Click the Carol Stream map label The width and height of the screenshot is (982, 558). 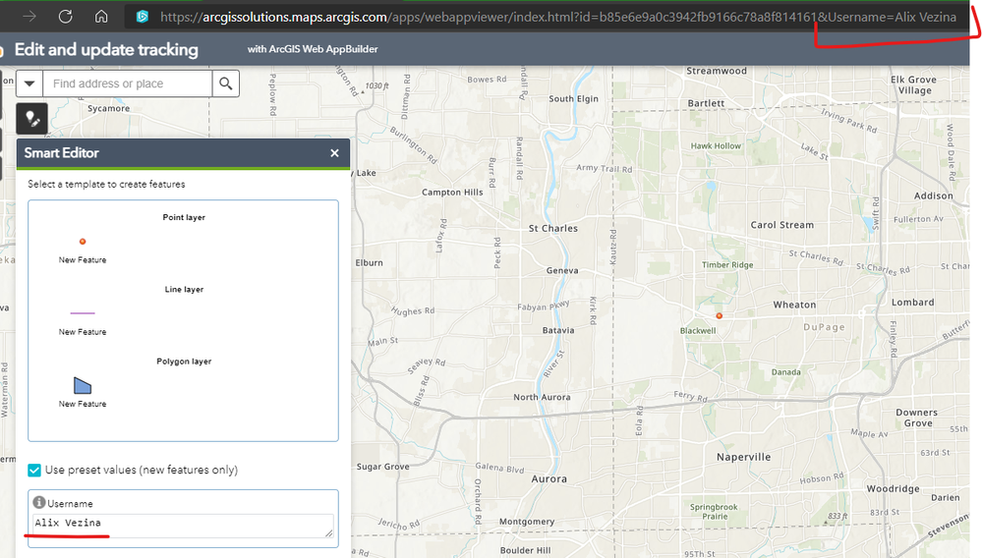pyautogui.click(x=782, y=225)
